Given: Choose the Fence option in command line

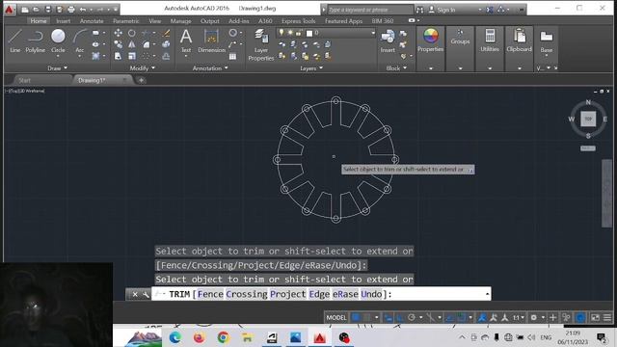Looking at the screenshot, I should tap(210, 294).
